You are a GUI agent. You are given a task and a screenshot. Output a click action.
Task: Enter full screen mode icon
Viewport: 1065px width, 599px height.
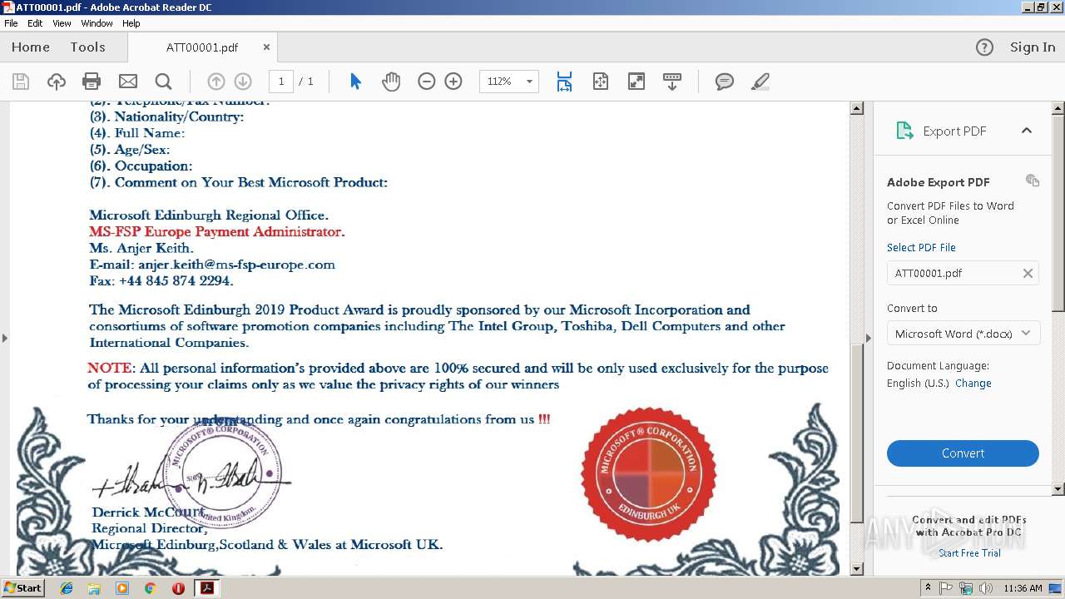[x=637, y=82]
